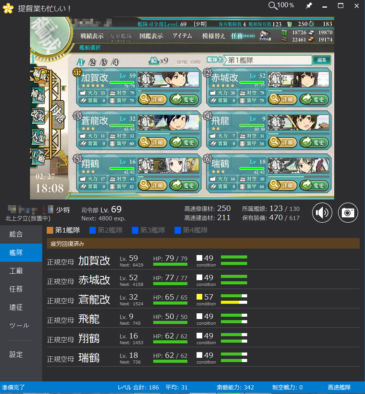This screenshot has width=365, height=394.
Task: Open the 改装 remodel side icon
Action: click(x=38, y=116)
